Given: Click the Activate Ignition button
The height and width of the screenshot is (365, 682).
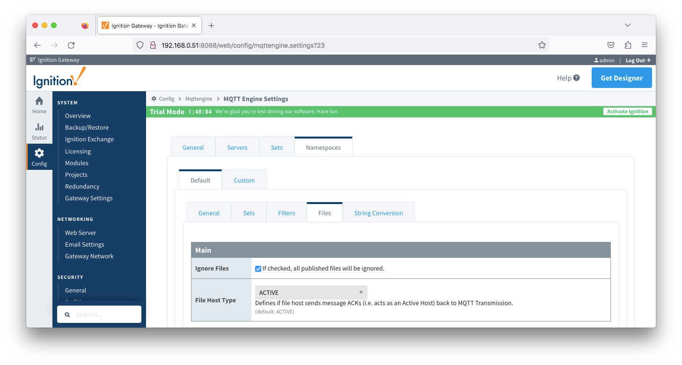Looking at the screenshot, I should (x=627, y=111).
